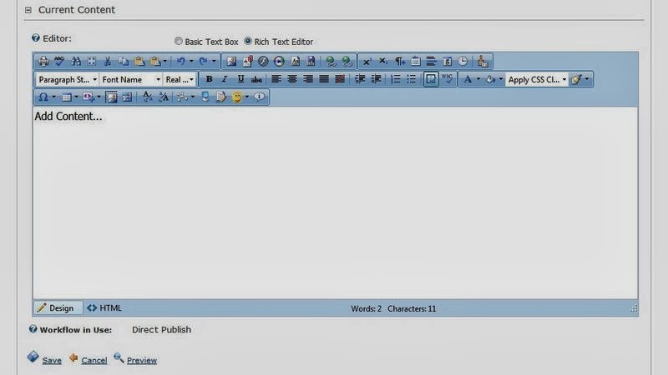Insert date with calendar icon

pyautogui.click(x=447, y=61)
